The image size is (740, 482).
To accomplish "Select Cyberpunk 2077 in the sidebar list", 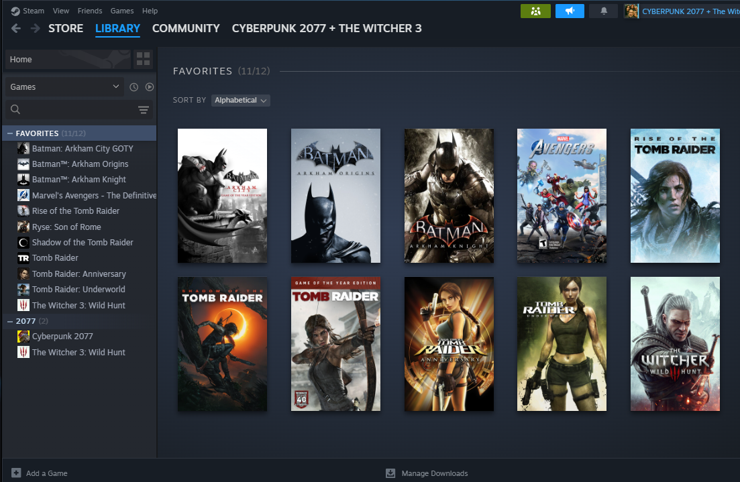I will point(62,337).
